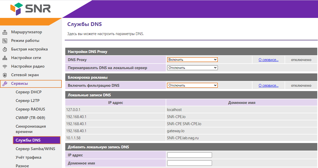Click О сервисе link for DNS filtering
This screenshot has width=318, height=168.
(x=268, y=86)
